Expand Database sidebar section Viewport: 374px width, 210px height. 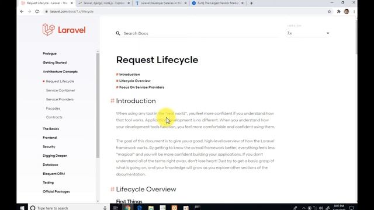point(50,164)
